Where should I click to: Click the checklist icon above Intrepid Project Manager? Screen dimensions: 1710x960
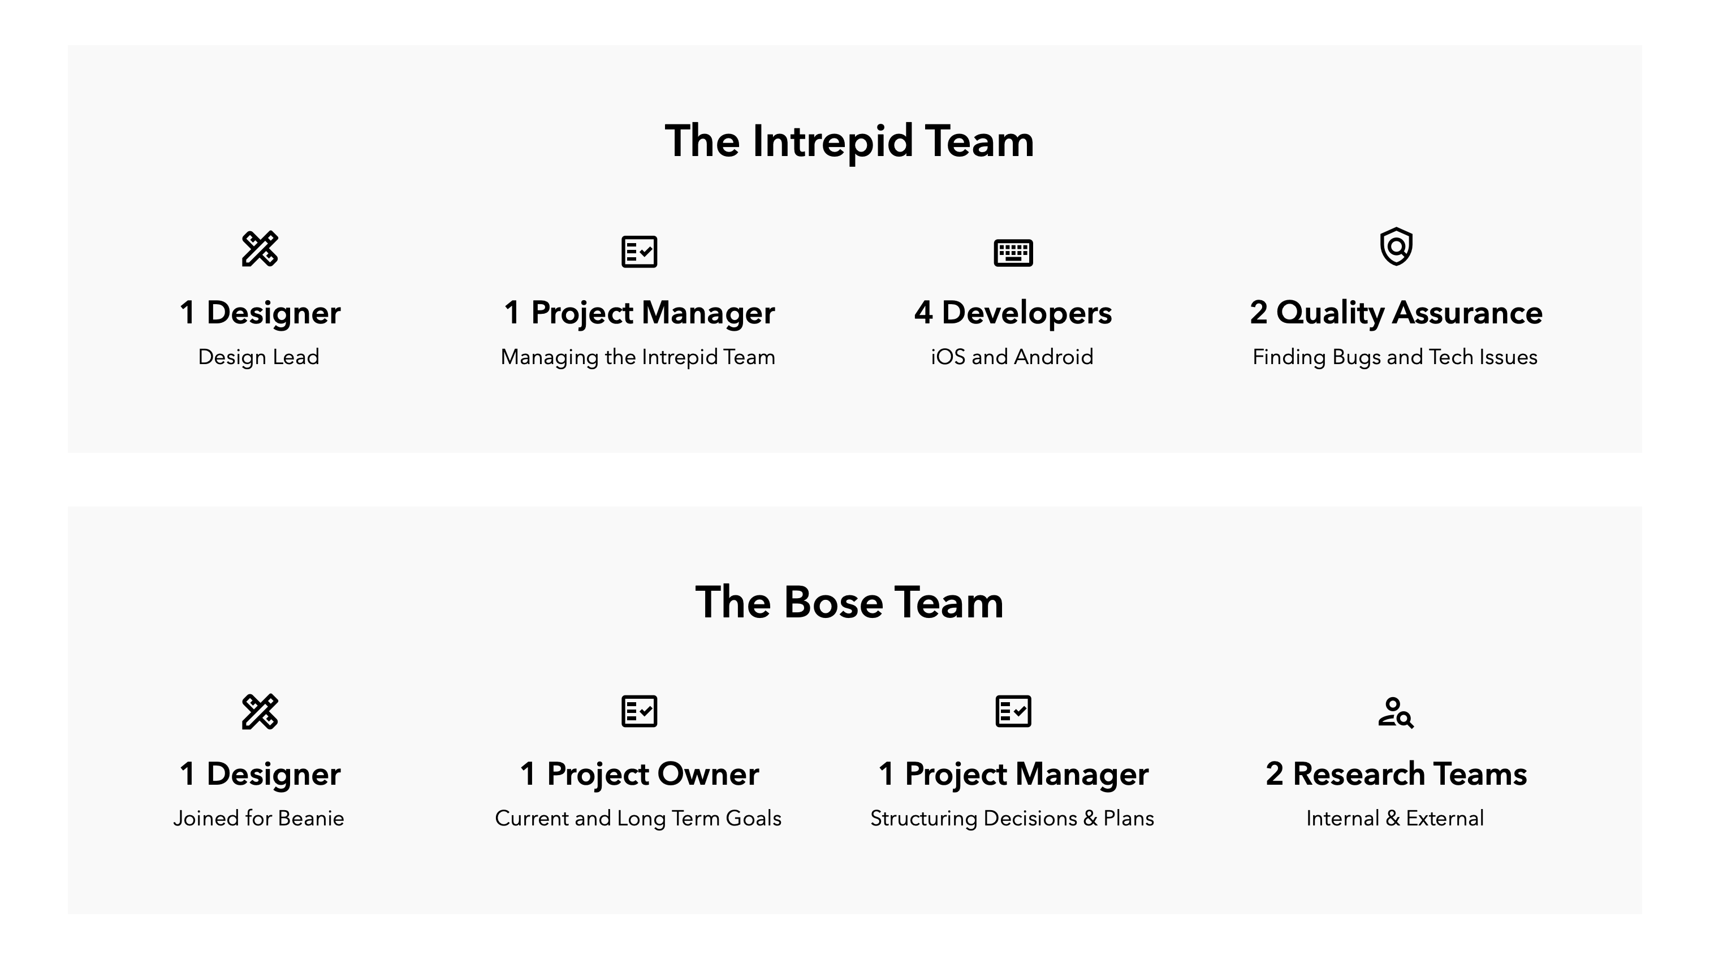(638, 252)
